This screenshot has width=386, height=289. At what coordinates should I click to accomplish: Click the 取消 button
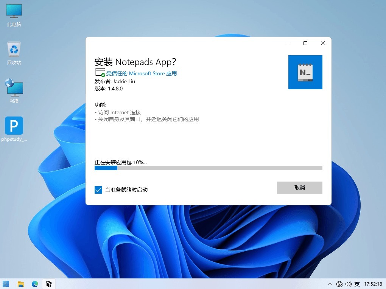click(299, 188)
